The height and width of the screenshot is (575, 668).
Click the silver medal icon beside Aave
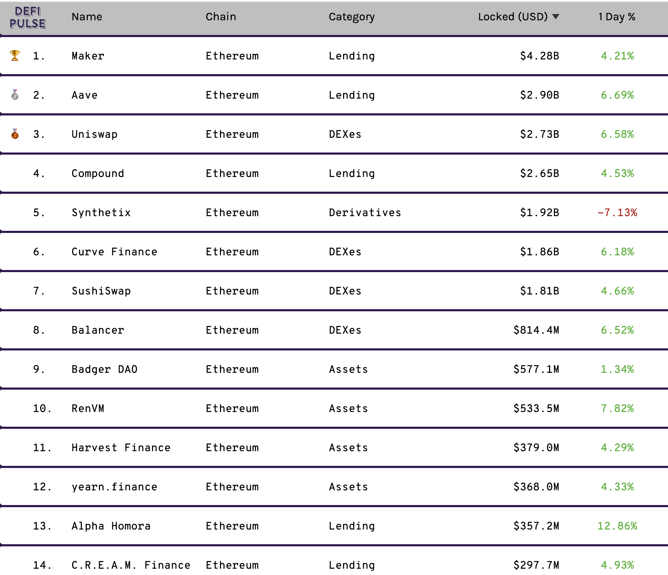(15, 95)
